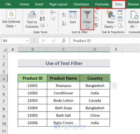Click the Insert Function fx icon

[x=64, y=40]
